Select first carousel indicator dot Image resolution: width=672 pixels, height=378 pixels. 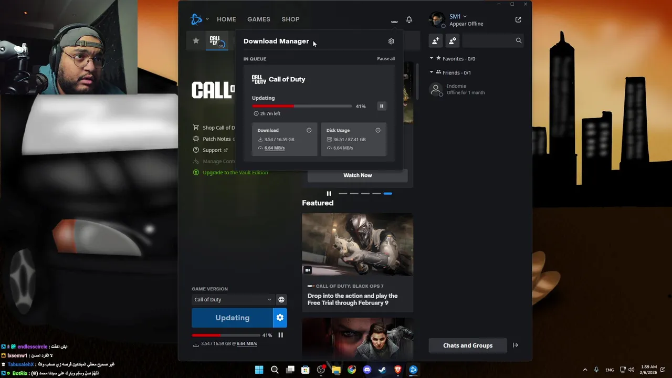[343, 194]
